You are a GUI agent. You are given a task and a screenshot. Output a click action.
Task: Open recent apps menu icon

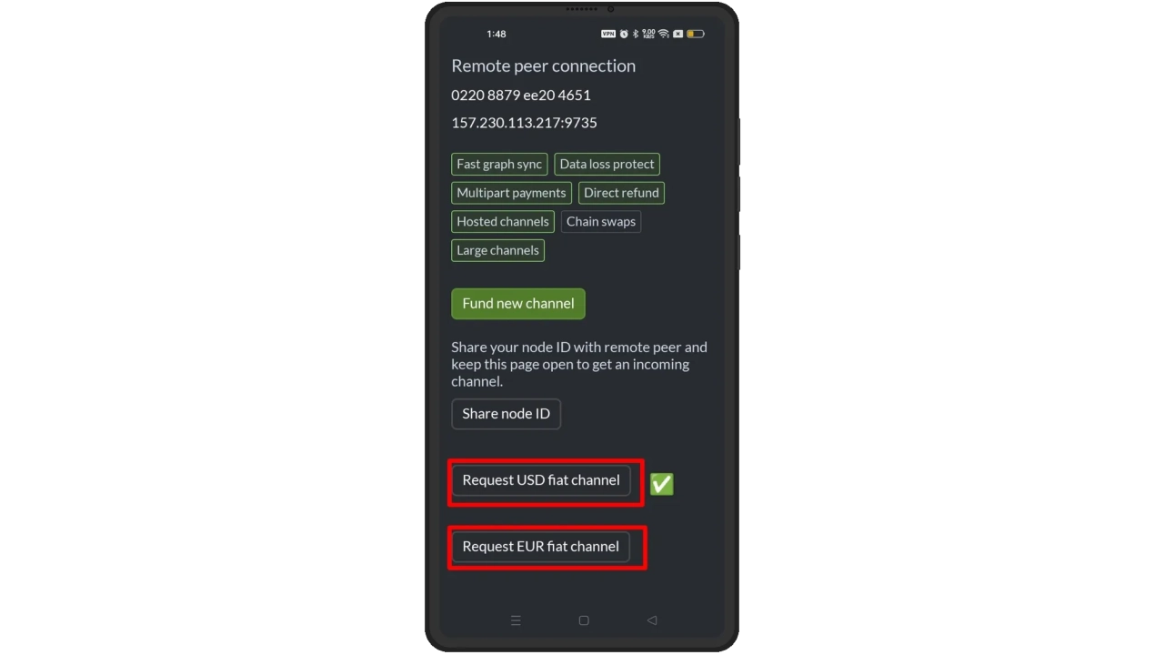[x=516, y=620]
